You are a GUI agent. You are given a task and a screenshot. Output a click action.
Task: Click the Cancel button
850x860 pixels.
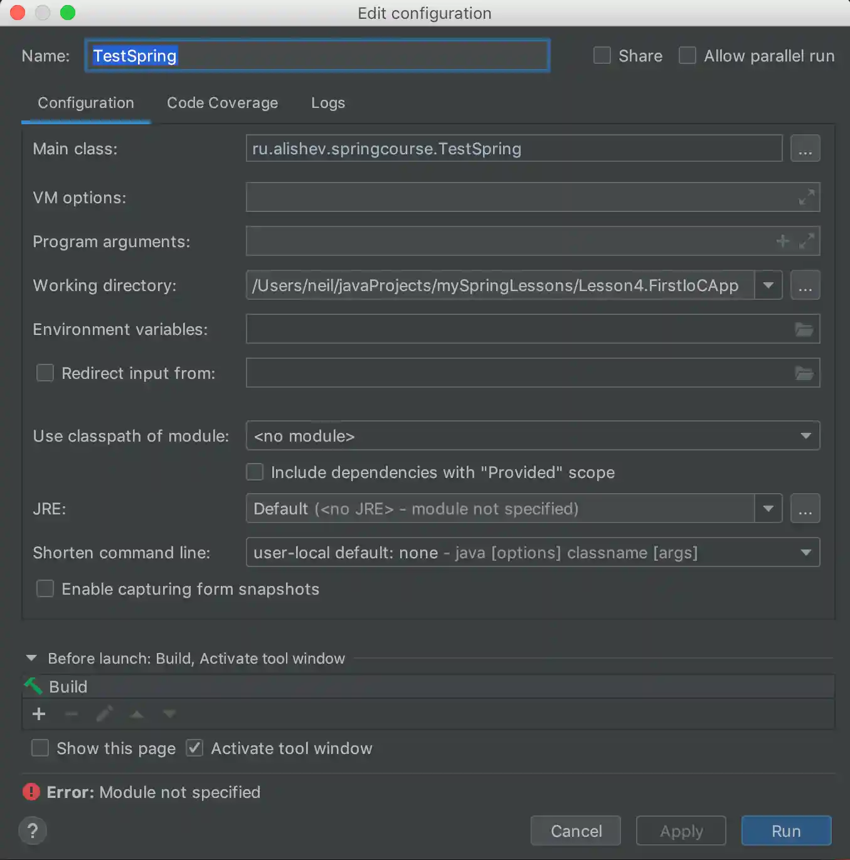tap(575, 831)
